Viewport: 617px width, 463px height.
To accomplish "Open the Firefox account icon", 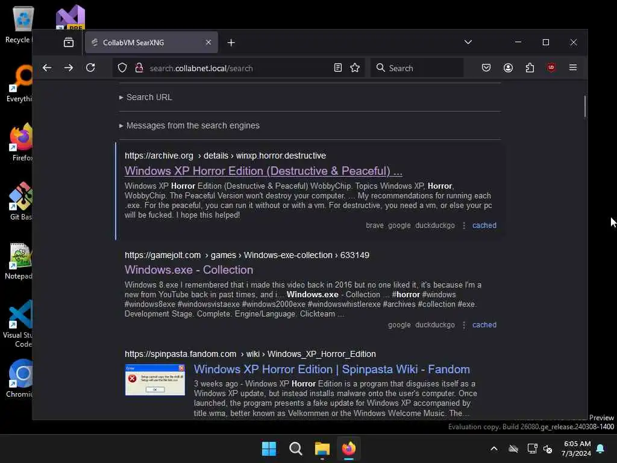I will 508,68.
